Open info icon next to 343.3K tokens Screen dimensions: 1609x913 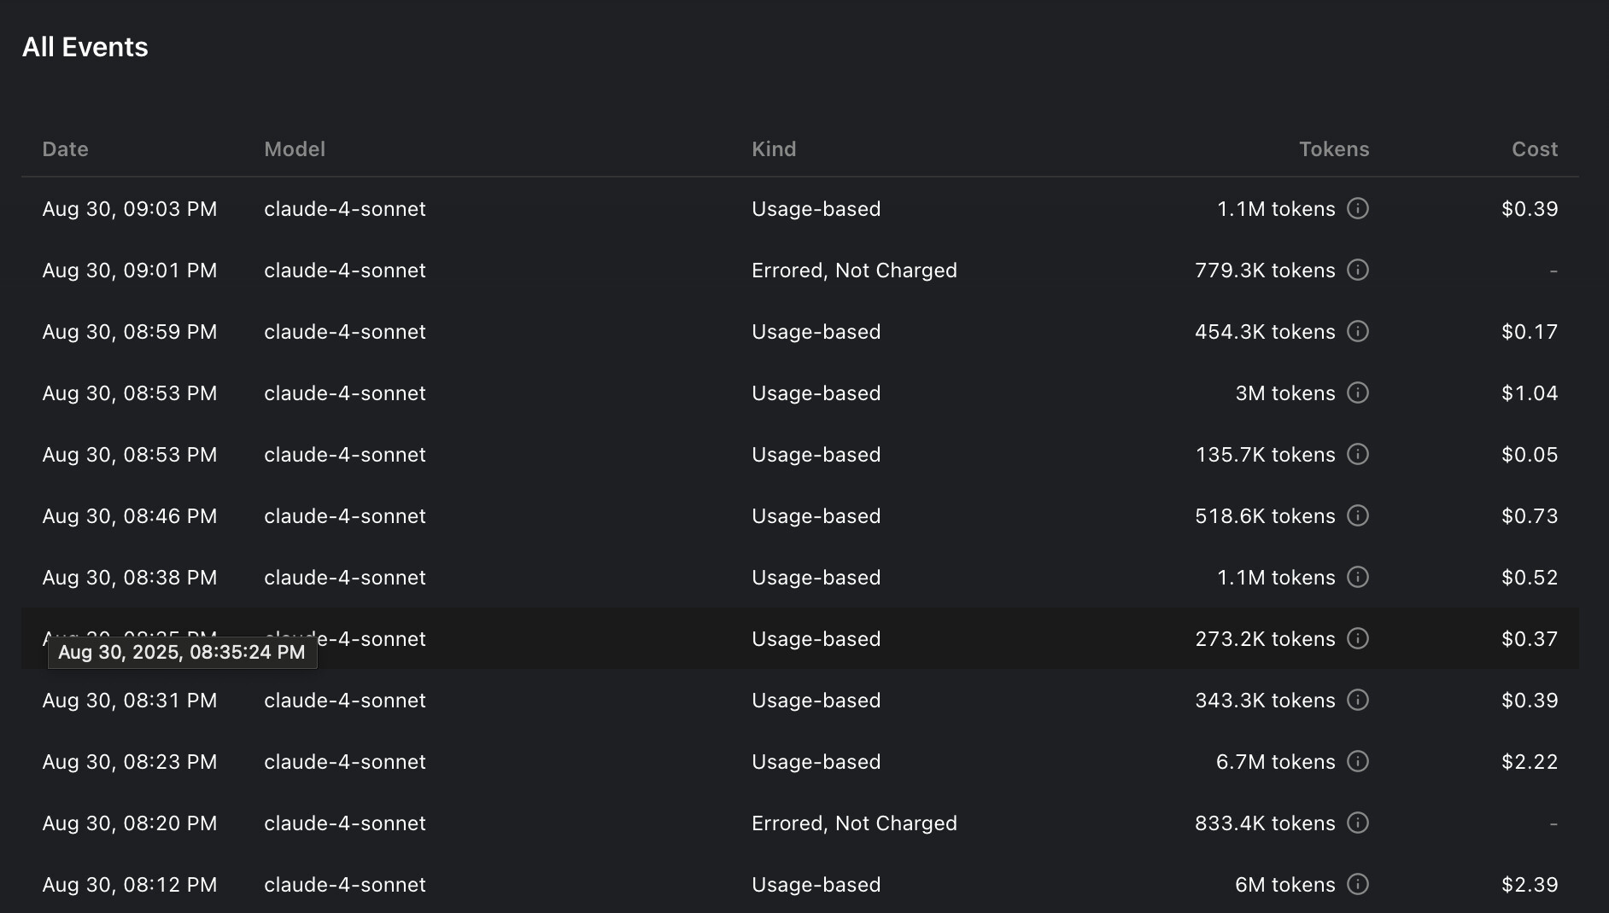pos(1358,701)
